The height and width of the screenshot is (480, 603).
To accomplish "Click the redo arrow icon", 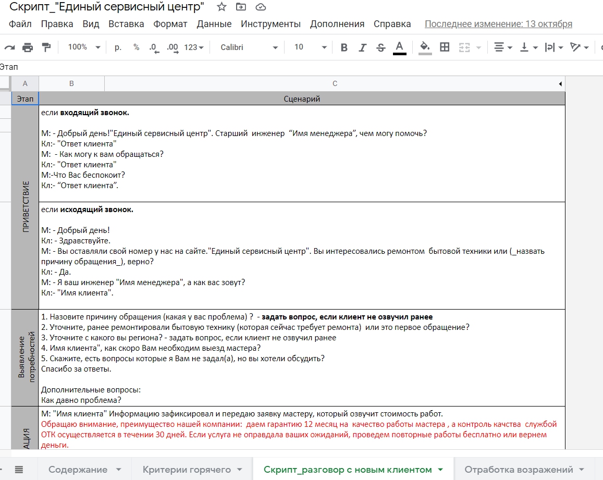I will (x=9, y=47).
